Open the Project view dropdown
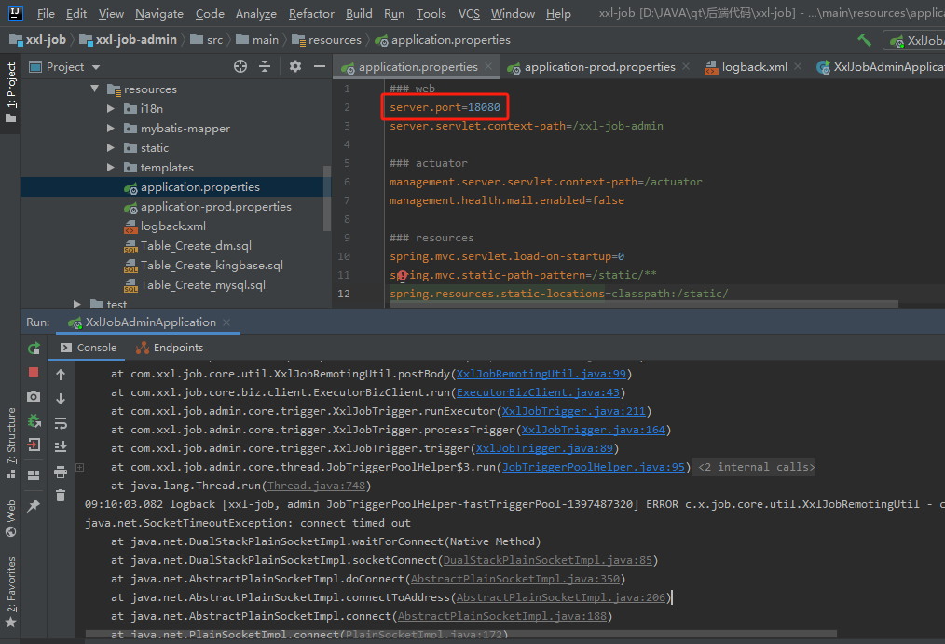 (x=96, y=67)
